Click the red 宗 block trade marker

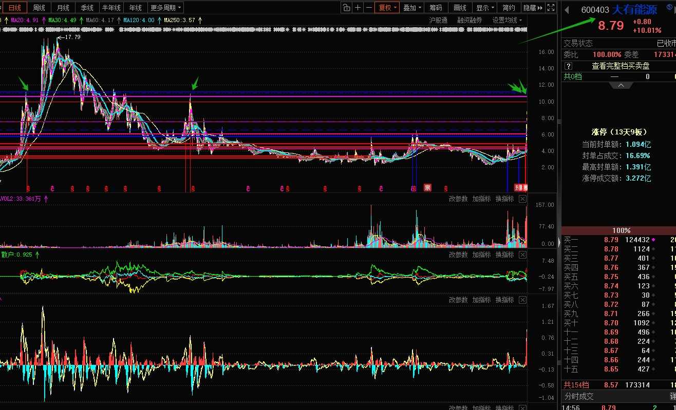click(x=427, y=188)
